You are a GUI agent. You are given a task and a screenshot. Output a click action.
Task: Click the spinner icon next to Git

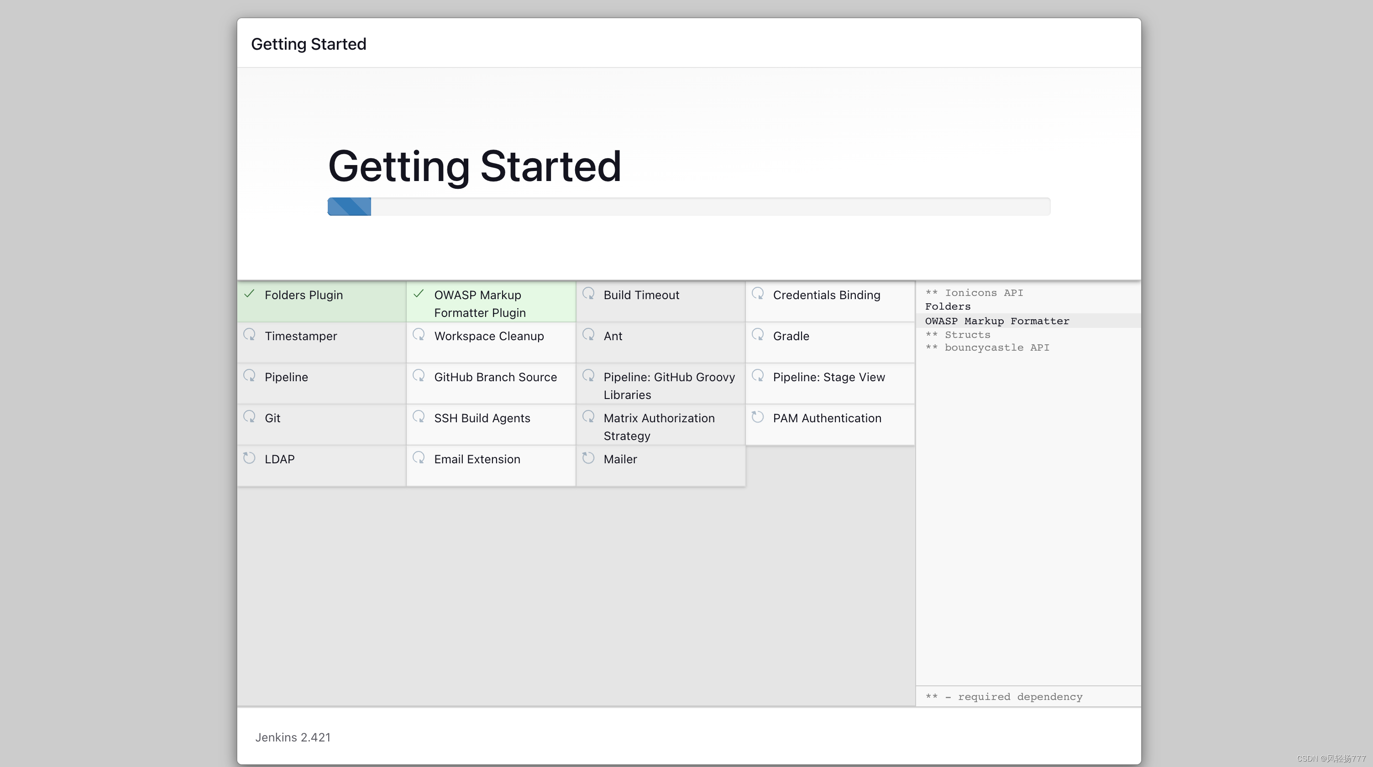pyautogui.click(x=249, y=416)
